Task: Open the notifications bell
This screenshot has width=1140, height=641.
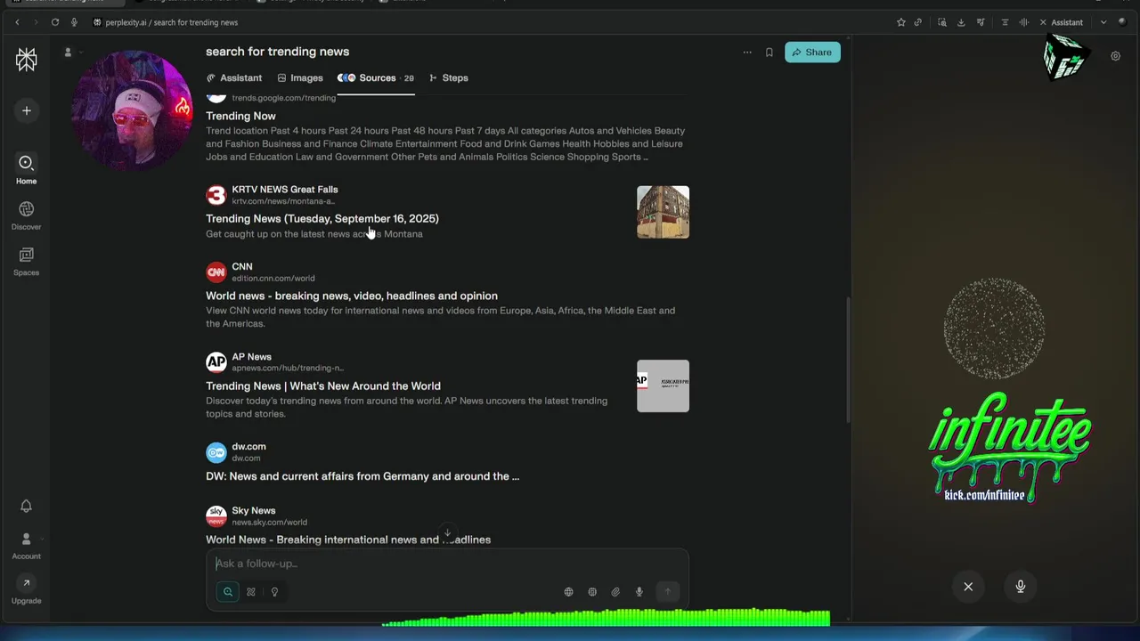Action: (26, 506)
